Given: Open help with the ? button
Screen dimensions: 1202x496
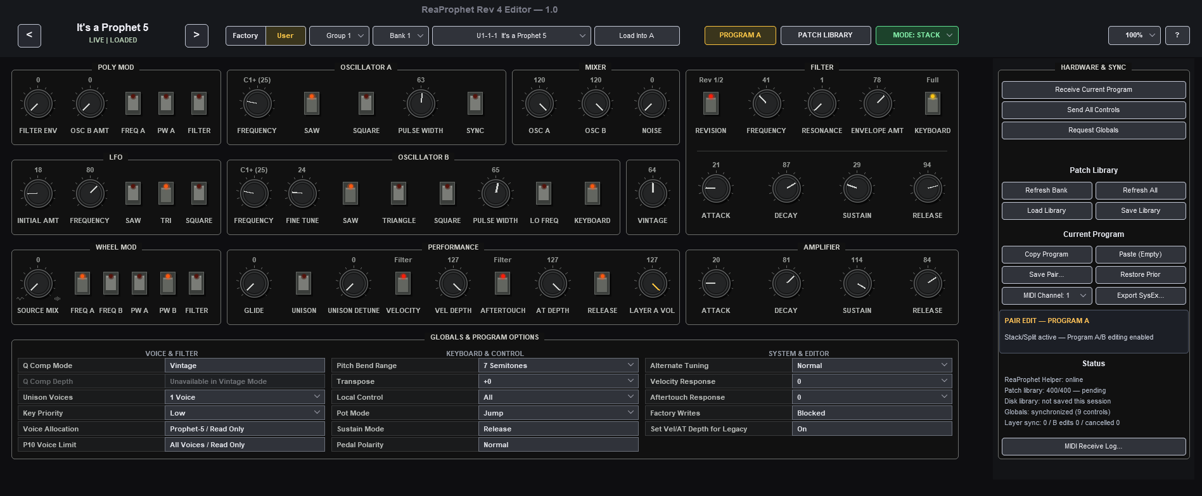Looking at the screenshot, I should [x=1177, y=35].
